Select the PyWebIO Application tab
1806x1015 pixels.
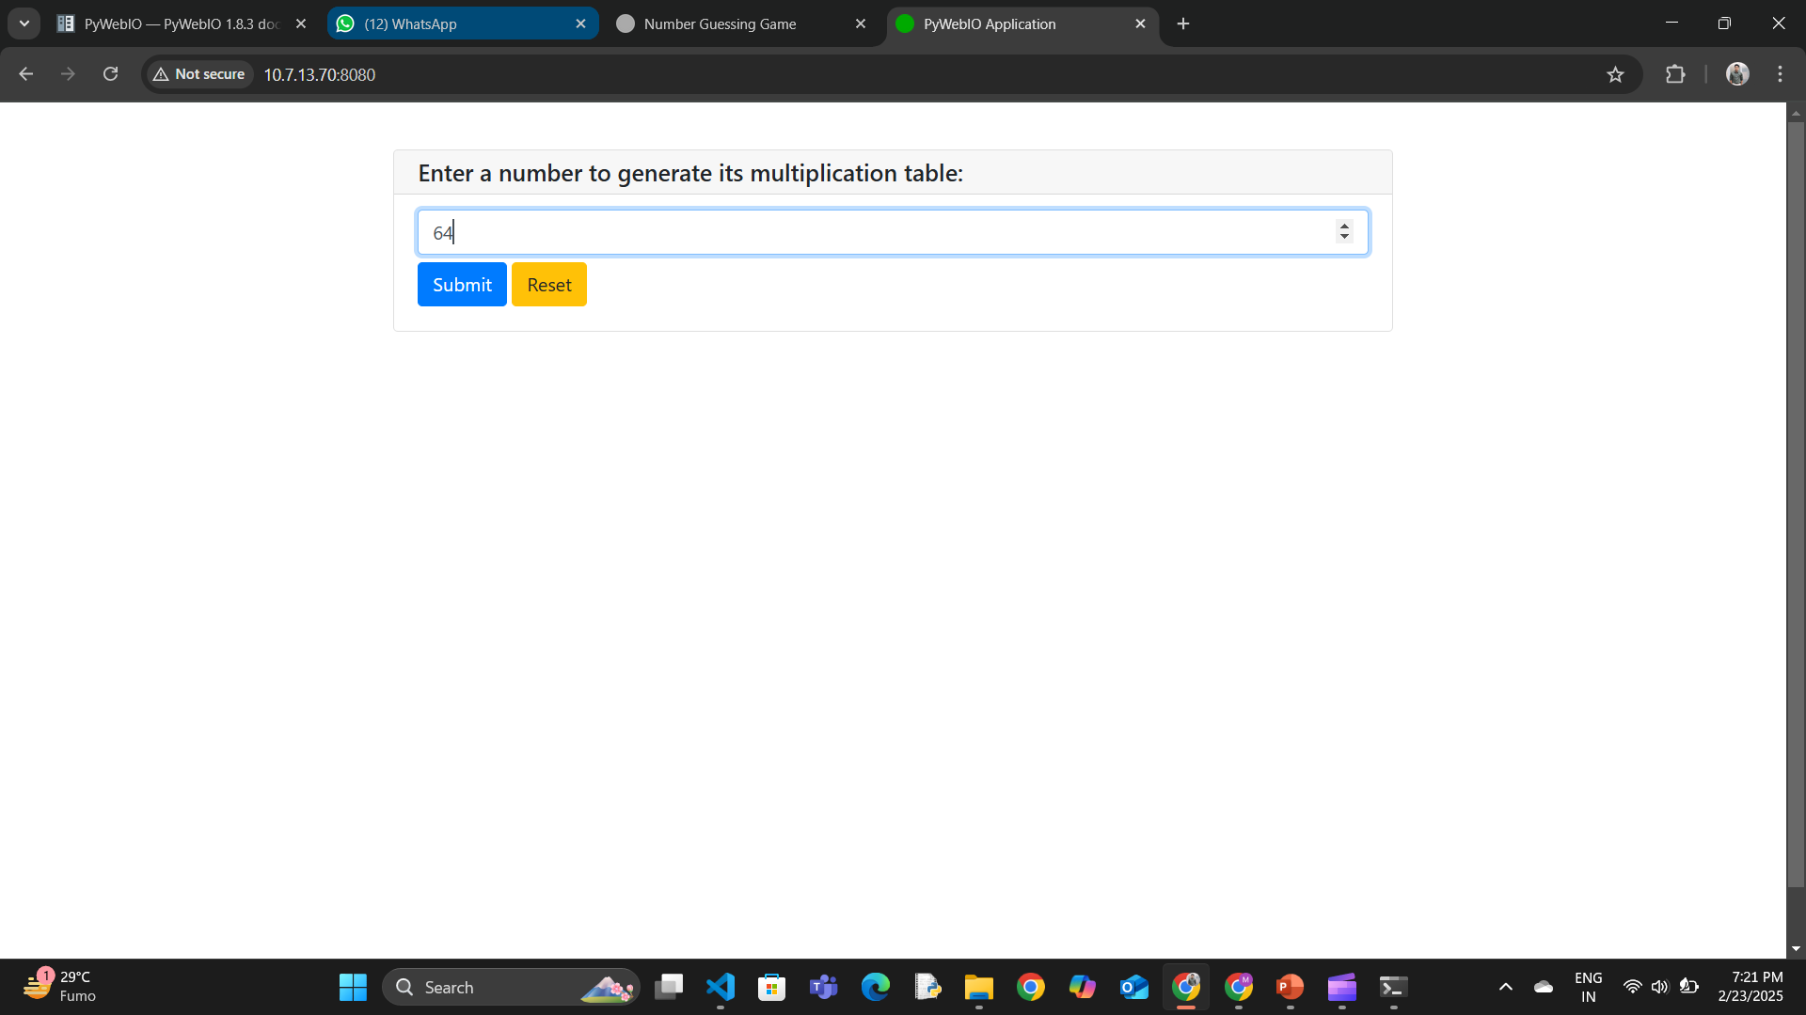coord(1022,23)
